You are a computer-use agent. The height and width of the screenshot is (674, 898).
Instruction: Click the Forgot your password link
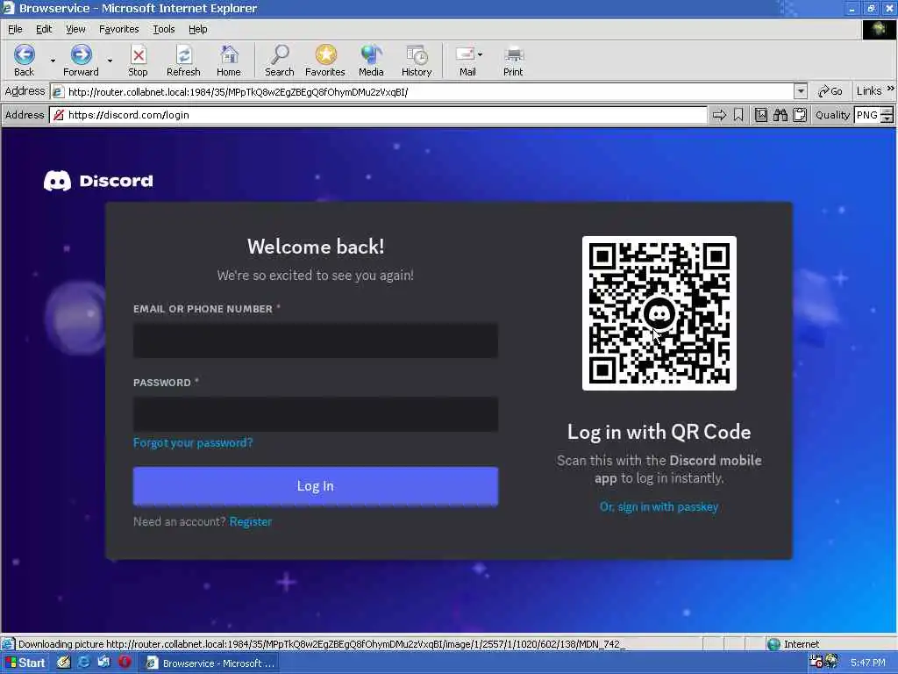coord(193,442)
